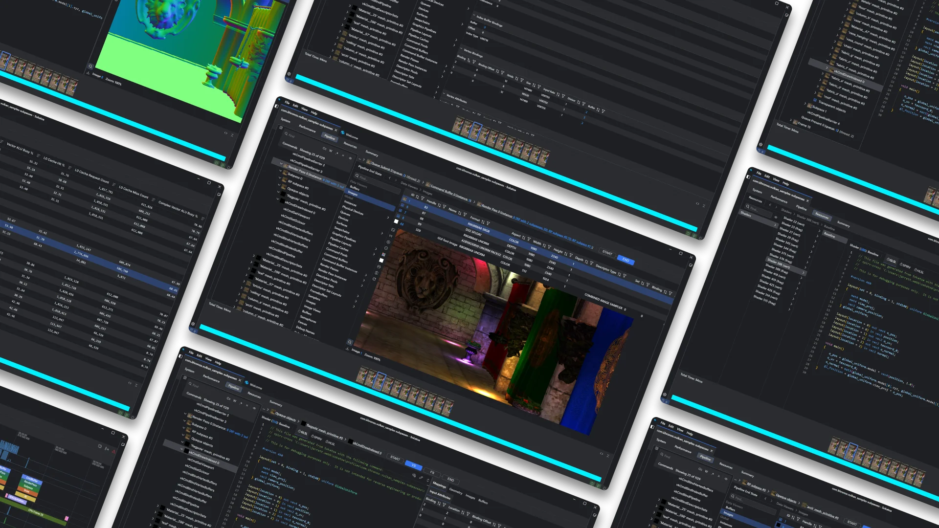This screenshot has height=528, width=939.
Task: Click the settings gear at the lion-image window's bottom-left
Action: pos(193,324)
